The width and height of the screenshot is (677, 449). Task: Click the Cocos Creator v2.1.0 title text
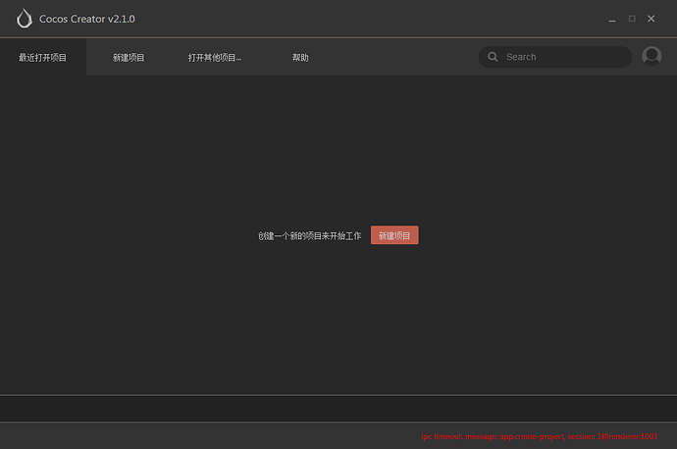[x=86, y=19]
